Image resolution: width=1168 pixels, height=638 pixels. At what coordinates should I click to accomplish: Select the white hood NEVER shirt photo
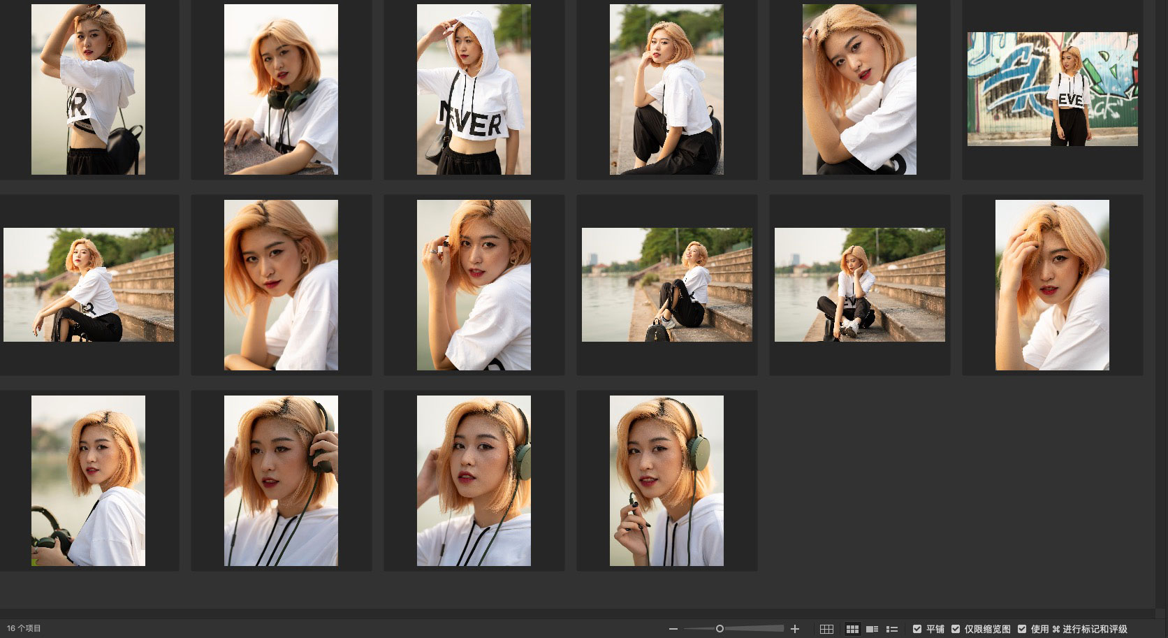[x=474, y=89]
